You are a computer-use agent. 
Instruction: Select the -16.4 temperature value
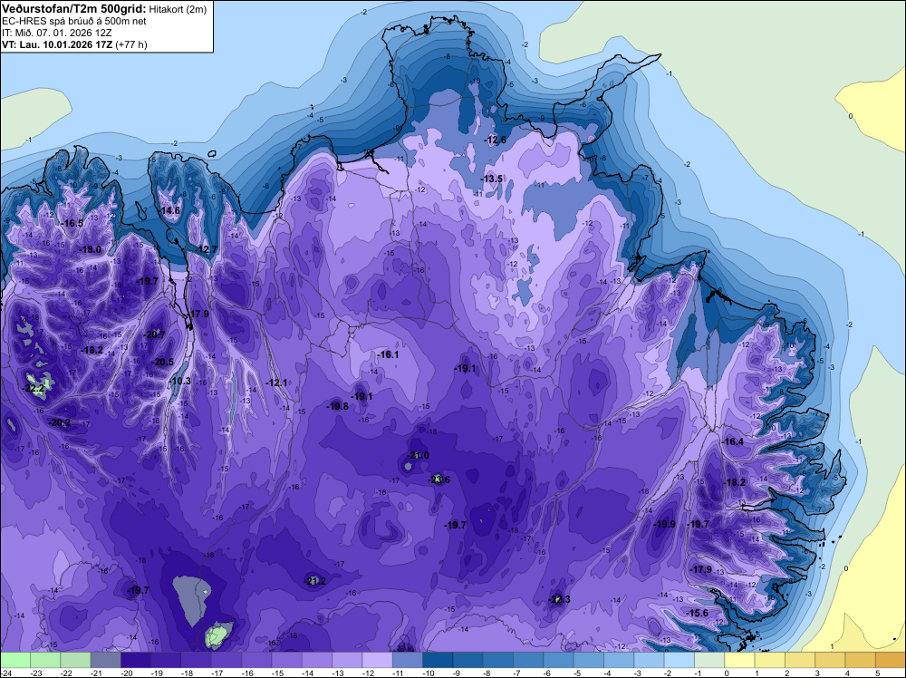pos(733,441)
